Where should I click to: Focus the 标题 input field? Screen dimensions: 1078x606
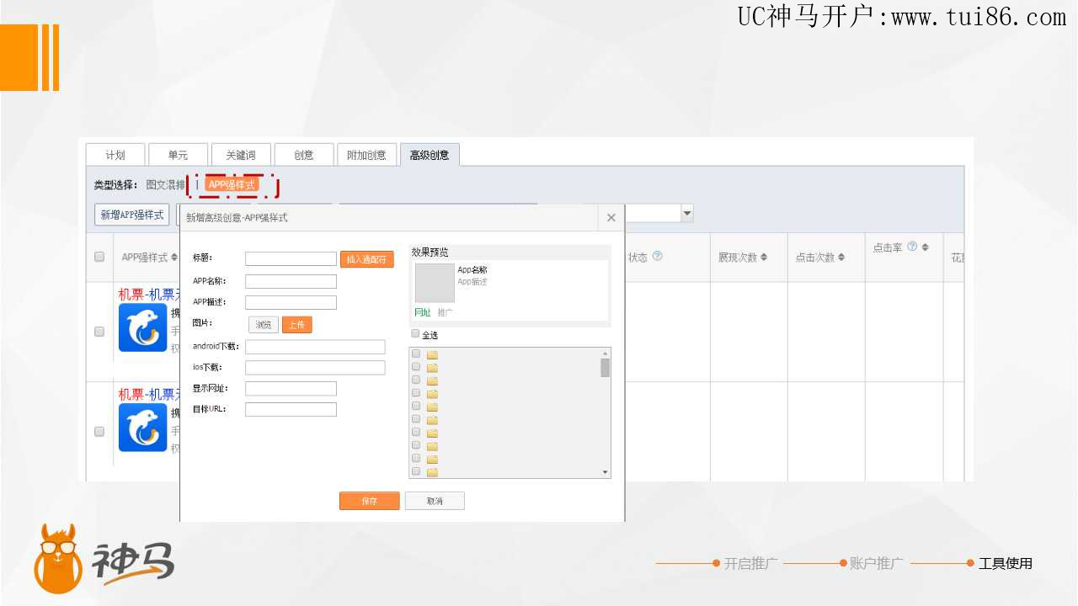pyautogui.click(x=291, y=258)
